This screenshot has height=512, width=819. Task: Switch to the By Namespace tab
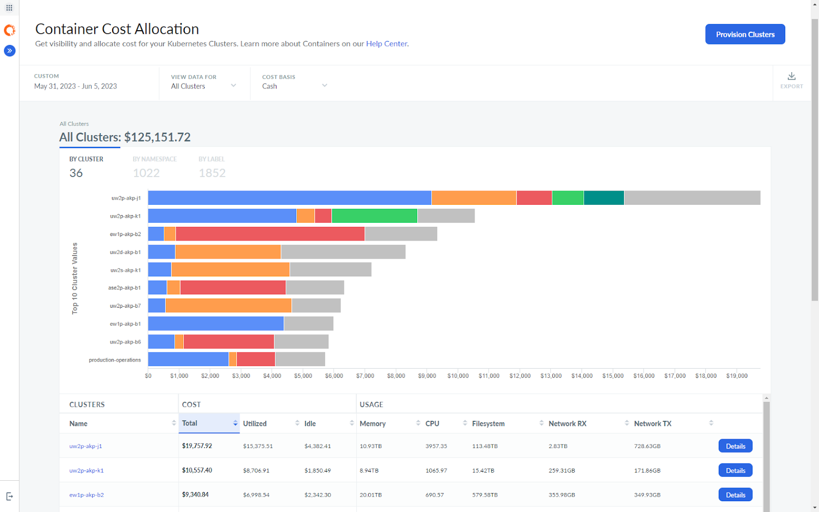point(155,167)
